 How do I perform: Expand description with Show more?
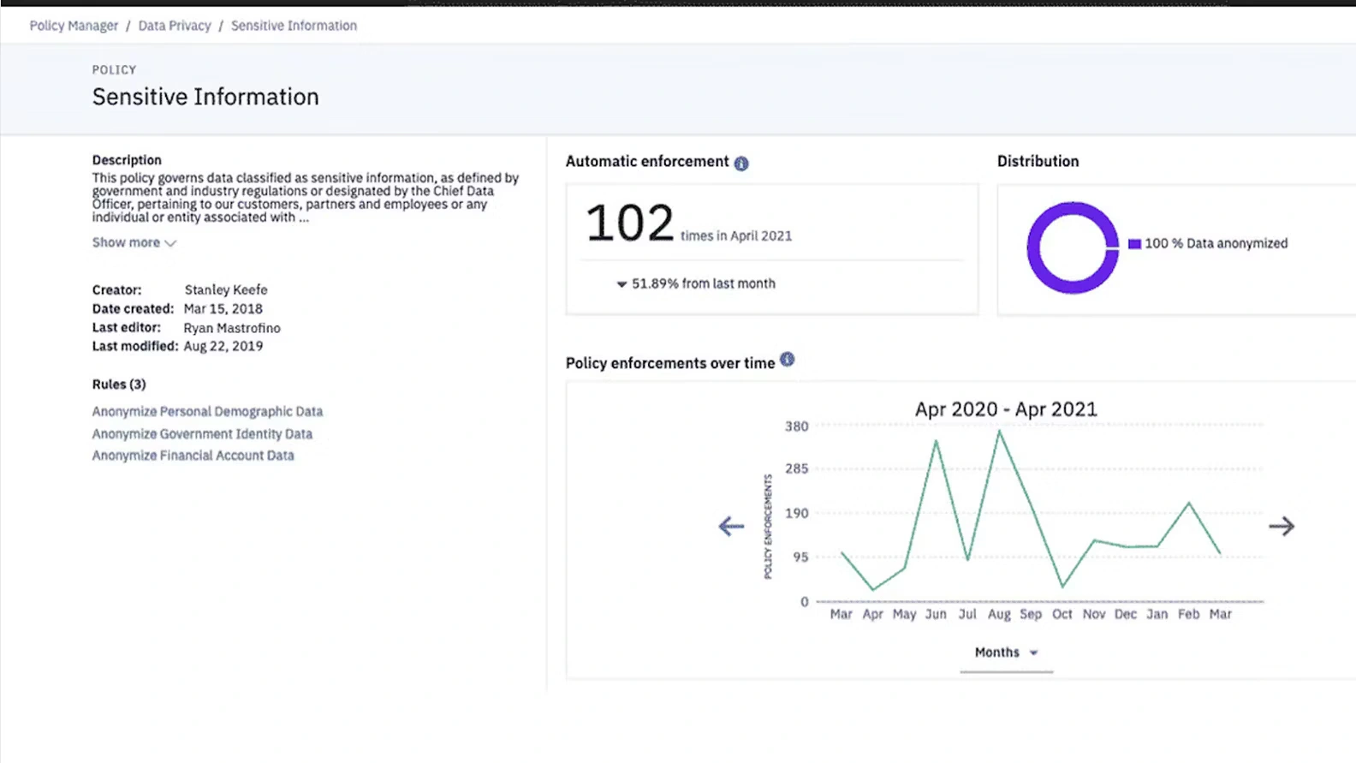pyautogui.click(x=134, y=242)
